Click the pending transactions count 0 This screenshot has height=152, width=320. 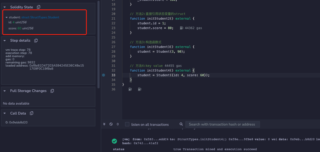coord(118,124)
